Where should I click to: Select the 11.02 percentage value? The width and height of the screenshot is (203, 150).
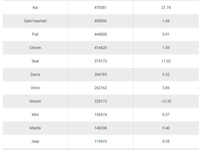166,61
